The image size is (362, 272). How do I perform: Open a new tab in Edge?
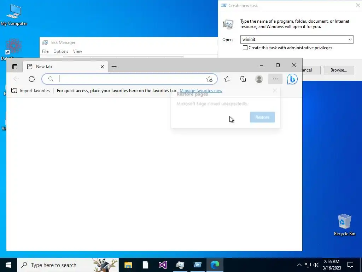click(114, 67)
